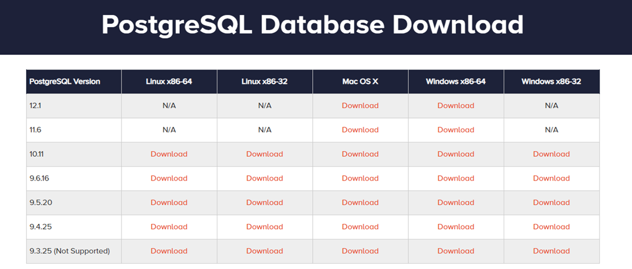
Task: Download PostgreSQL 9.4.25 for Mac OS X
Action: [x=360, y=227]
